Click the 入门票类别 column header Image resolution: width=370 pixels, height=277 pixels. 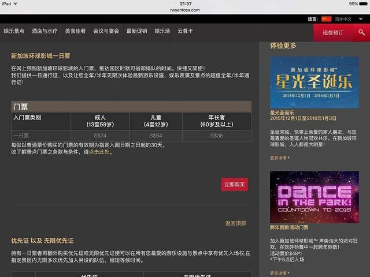click(x=41, y=121)
